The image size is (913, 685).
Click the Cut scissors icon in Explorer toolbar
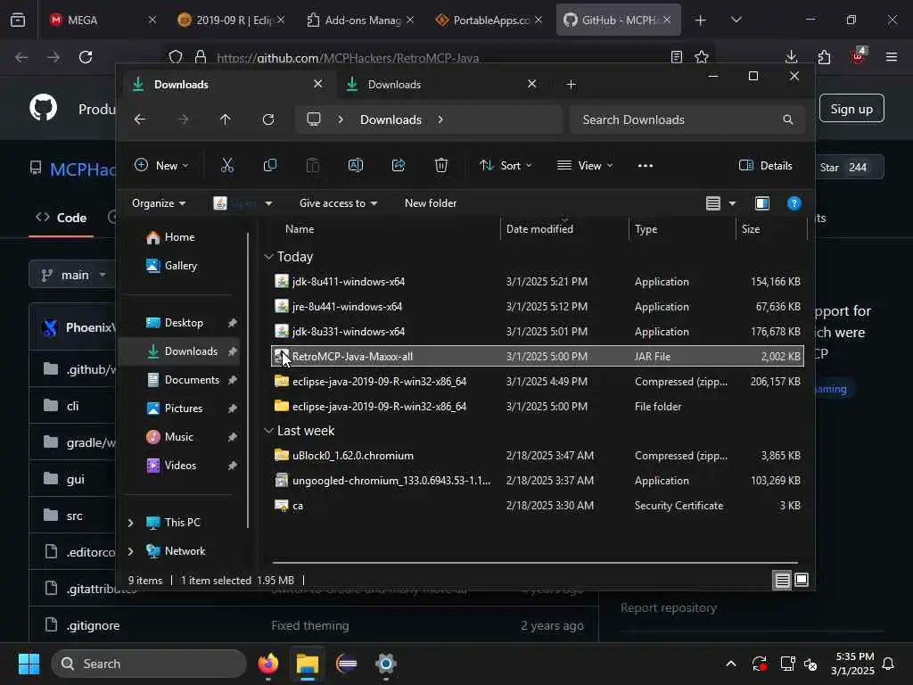pyautogui.click(x=227, y=165)
